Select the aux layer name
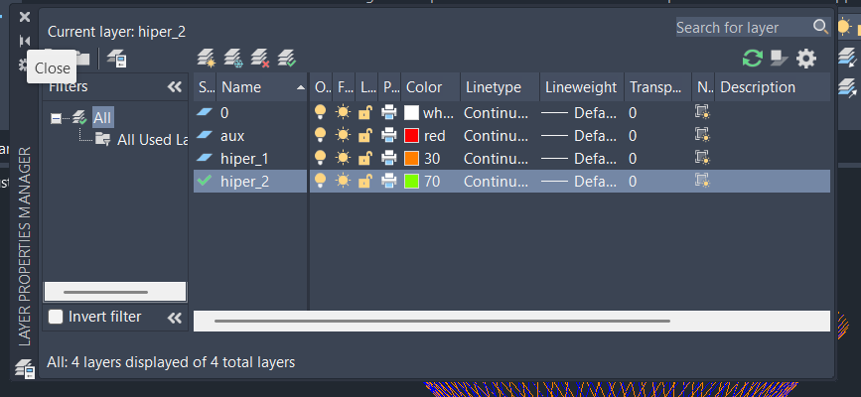This screenshot has width=861, height=397. coord(232,136)
